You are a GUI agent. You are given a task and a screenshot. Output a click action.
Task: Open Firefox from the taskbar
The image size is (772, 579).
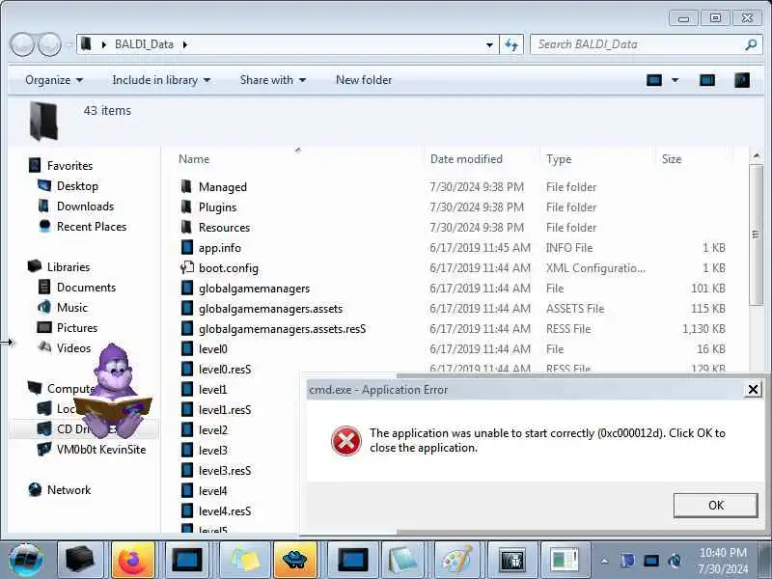click(132, 560)
